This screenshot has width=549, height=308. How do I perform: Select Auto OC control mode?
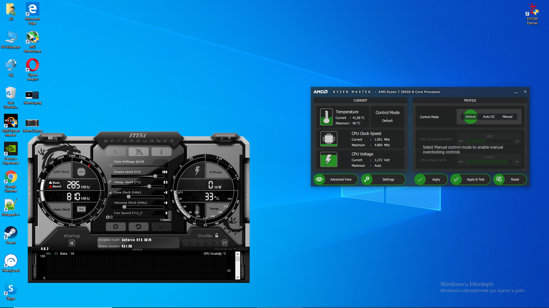tap(489, 117)
